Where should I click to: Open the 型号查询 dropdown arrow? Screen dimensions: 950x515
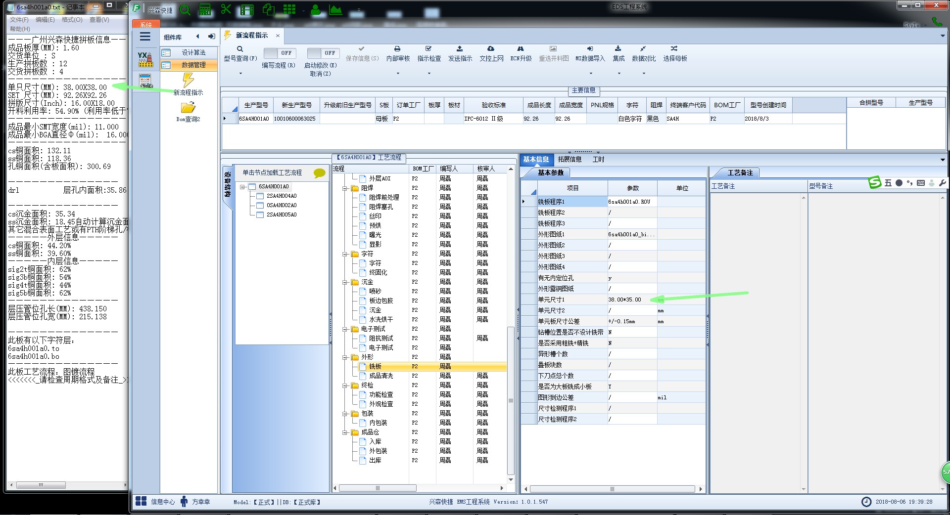[x=240, y=74]
